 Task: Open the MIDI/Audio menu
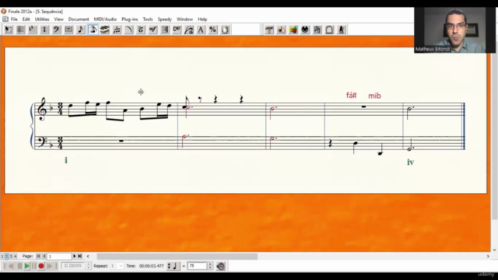point(105,19)
